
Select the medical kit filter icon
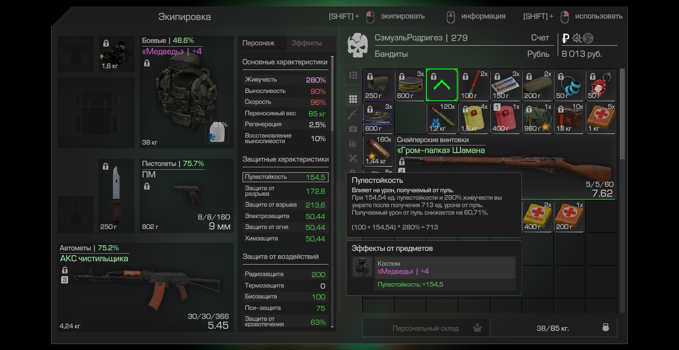point(353,129)
